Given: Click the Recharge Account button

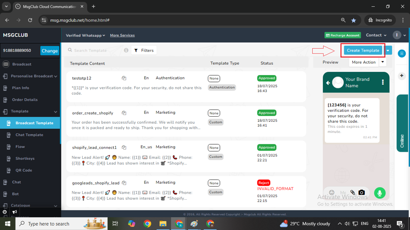Looking at the screenshot, I should click(x=342, y=35).
